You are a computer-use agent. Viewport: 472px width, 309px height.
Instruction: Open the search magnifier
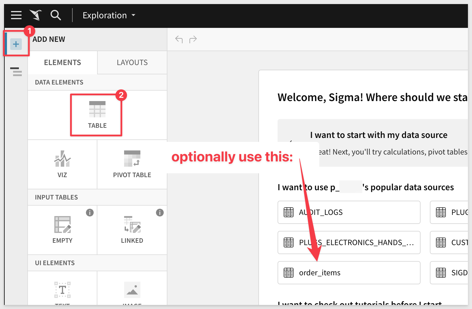click(56, 15)
